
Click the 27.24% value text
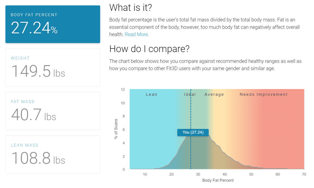pyautogui.click(x=34, y=28)
